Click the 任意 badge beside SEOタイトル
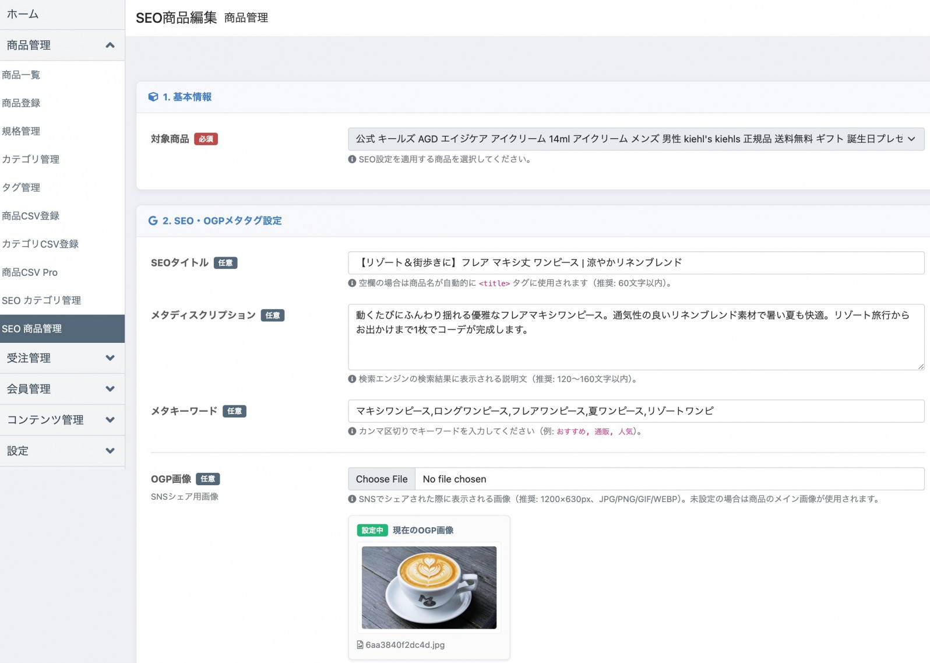 [x=226, y=263]
